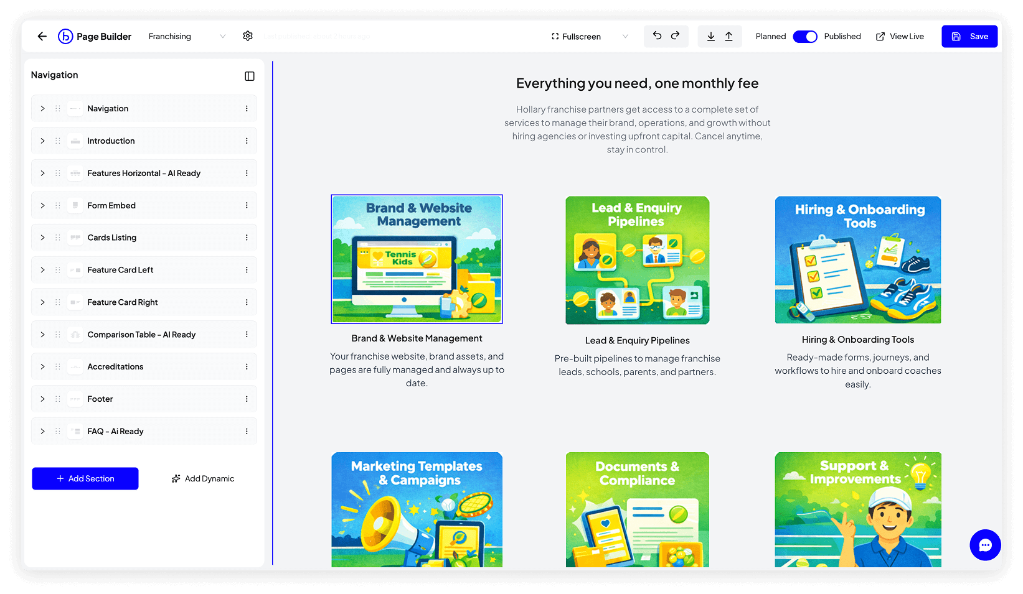Open the chat support bubble
Image resolution: width=1023 pixels, height=594 pixels.
coord(985,545)
